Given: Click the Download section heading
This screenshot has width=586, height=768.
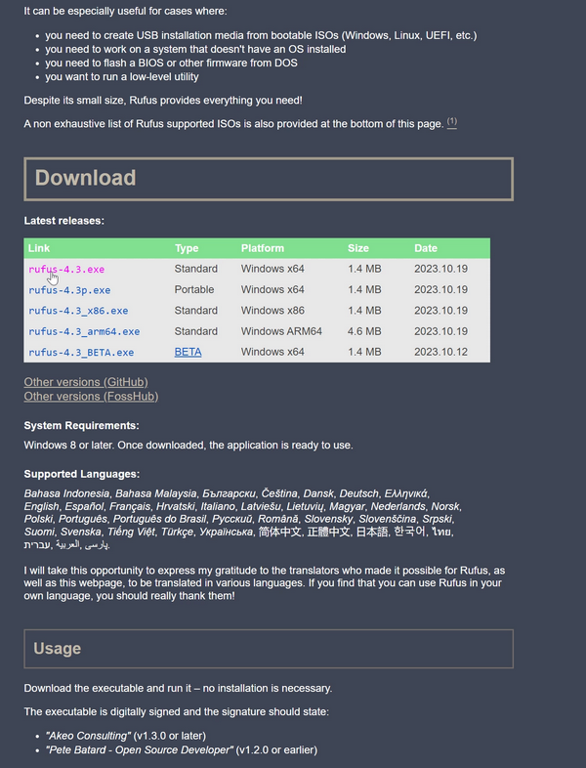Looking at the screenshot, I should pos(86,178).
